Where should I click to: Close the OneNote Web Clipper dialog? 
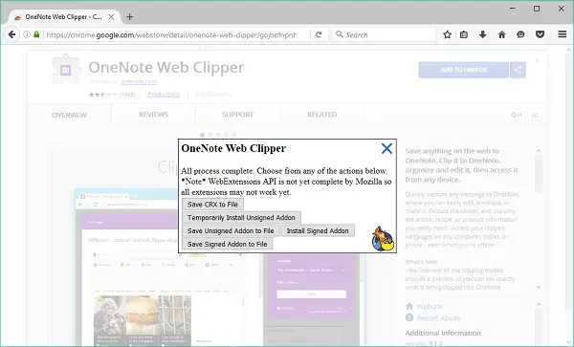(386, 148)
